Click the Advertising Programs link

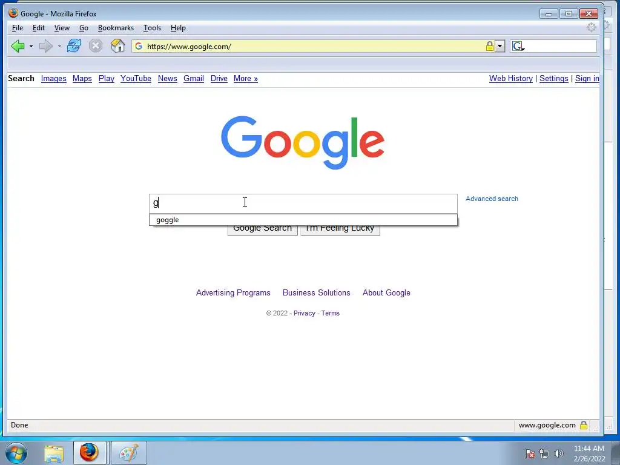(x=233, y=293)
